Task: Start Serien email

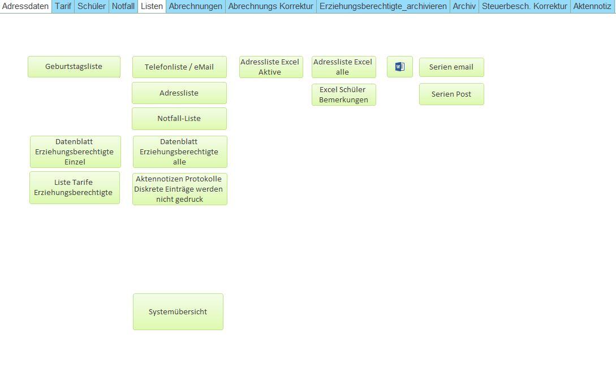Action: coord(451,67)
